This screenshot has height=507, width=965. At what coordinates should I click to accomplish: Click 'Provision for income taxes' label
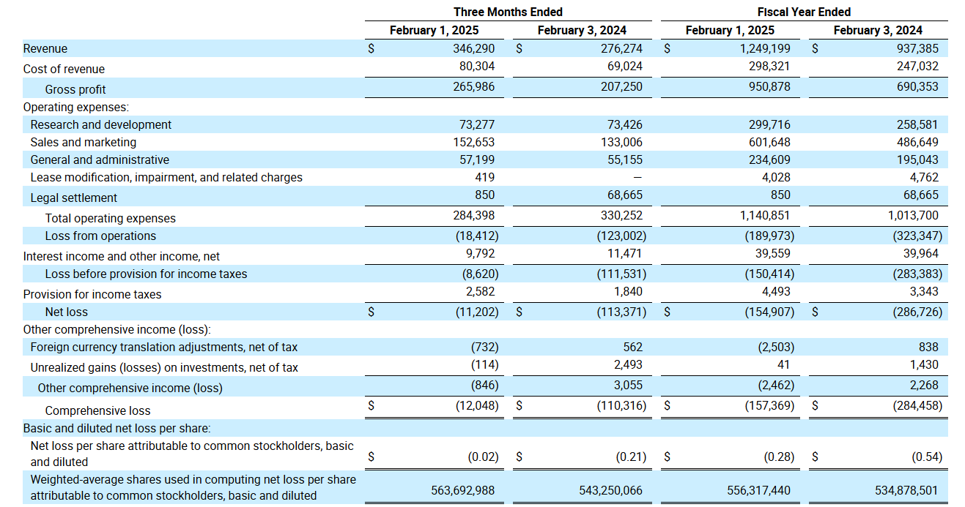pos(92,294)
